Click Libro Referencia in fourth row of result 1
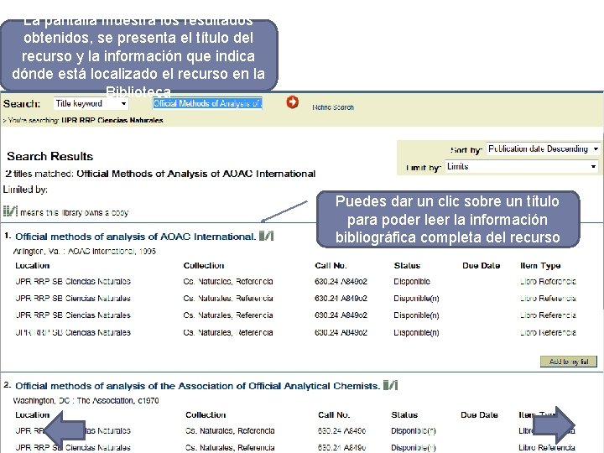The width and height of the screenshot is (604, 453). pos(548,332)
